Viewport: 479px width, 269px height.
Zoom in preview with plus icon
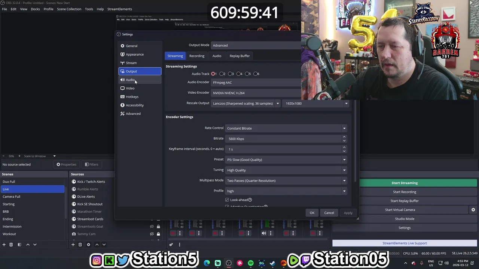coord(19,156)
